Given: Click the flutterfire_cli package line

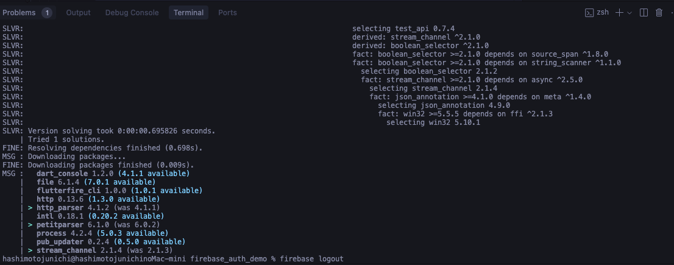Looking at the screenshot, I should (119, 190).
